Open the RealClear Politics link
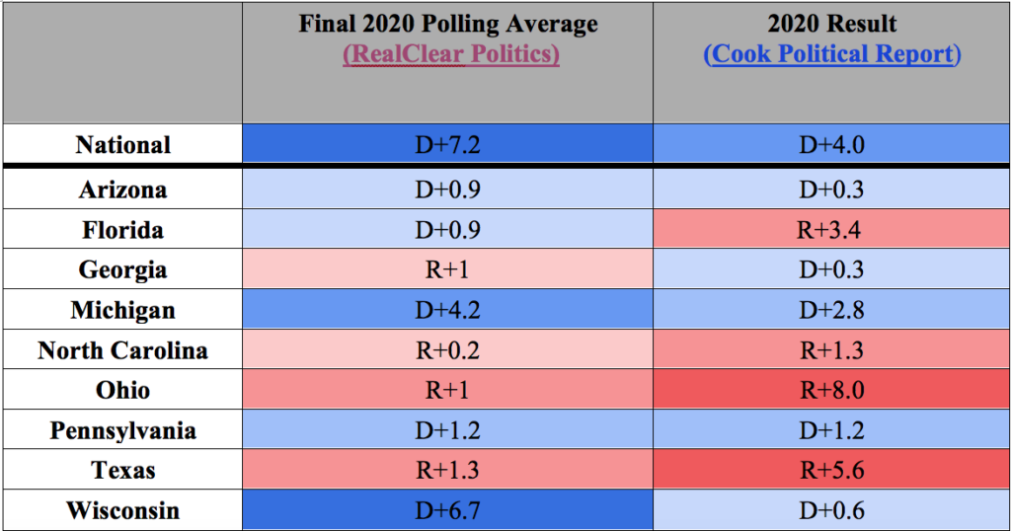This screenshot has width=1011, height=531. tap(450, 53)
